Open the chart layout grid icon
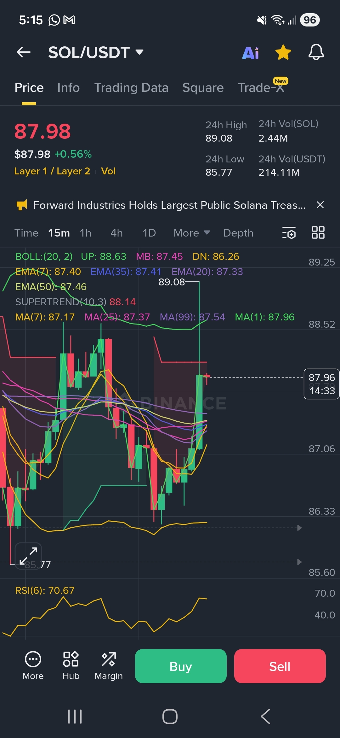The image size is (340, 738). coord(318,233)
